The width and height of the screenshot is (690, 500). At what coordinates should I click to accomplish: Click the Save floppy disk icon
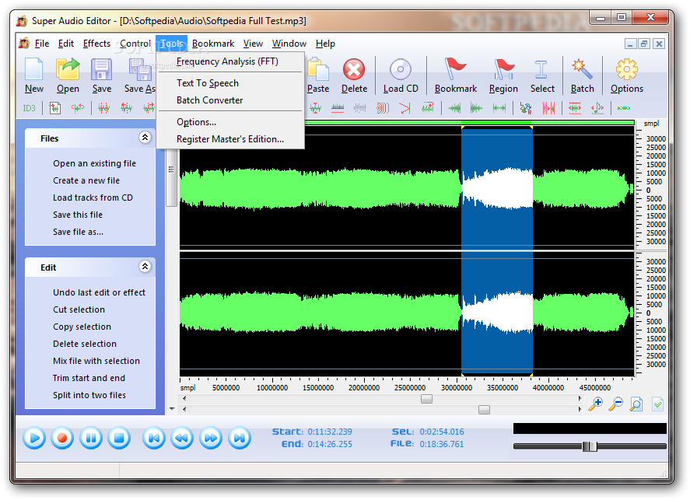102,69
